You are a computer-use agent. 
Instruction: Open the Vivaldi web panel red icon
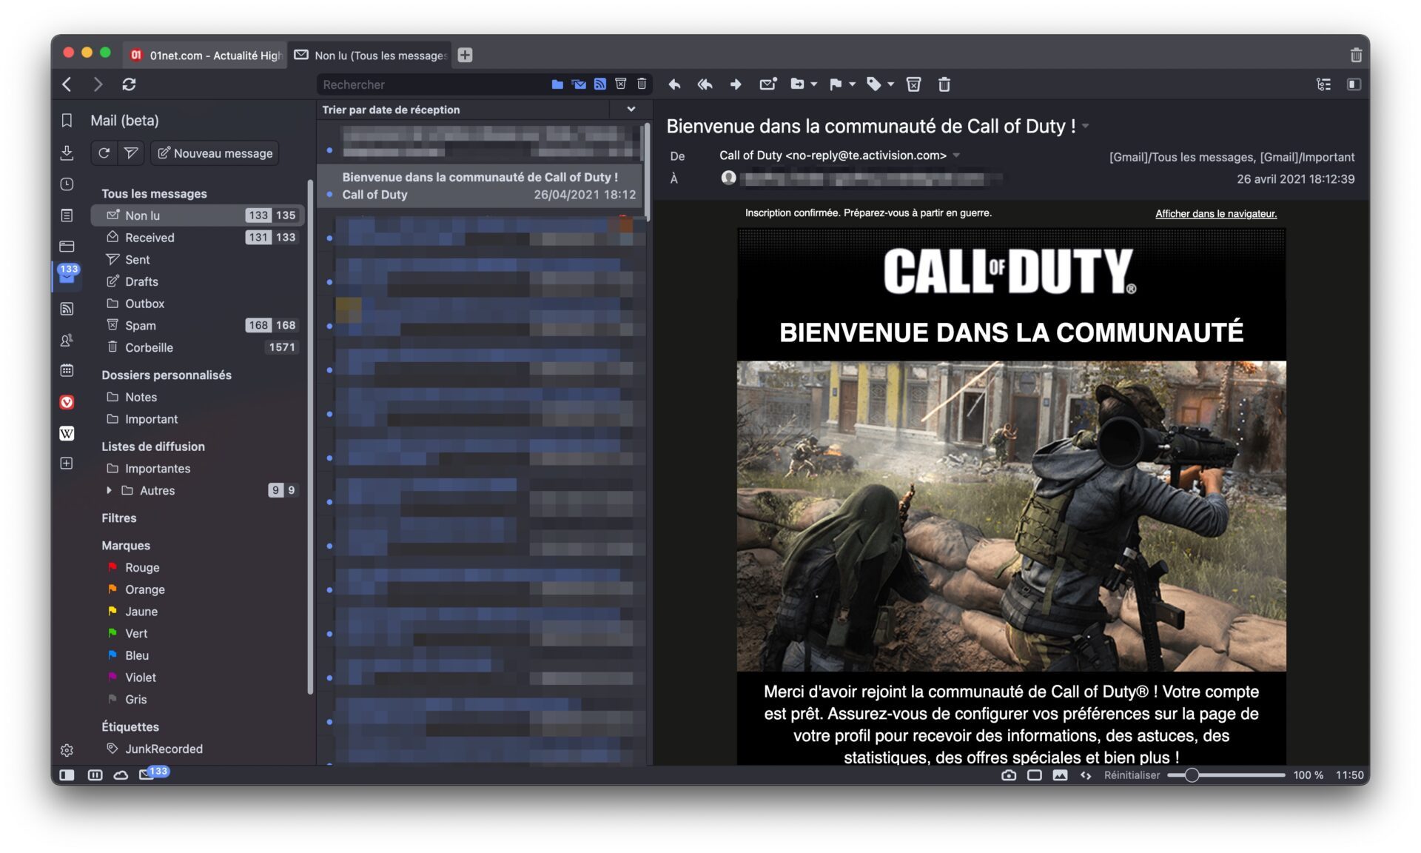coord(67,402)
